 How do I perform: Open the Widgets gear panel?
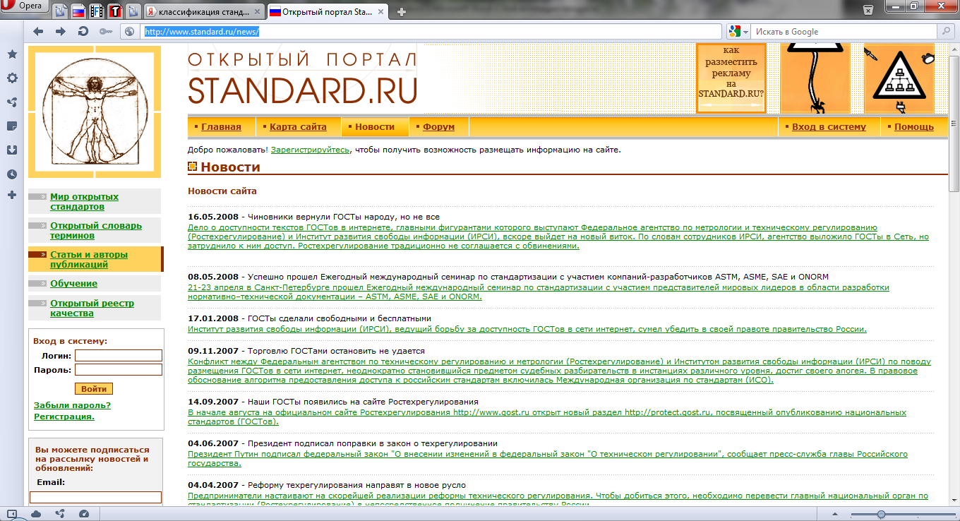[x=12, y=78]
